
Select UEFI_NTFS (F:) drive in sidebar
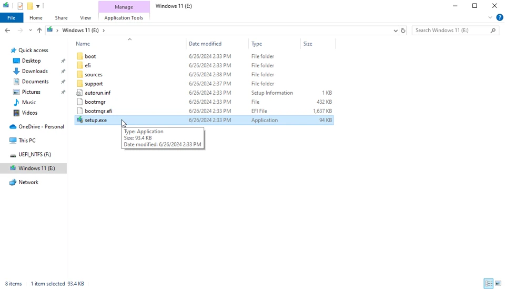pyautogui.click(x=35, y=154)
